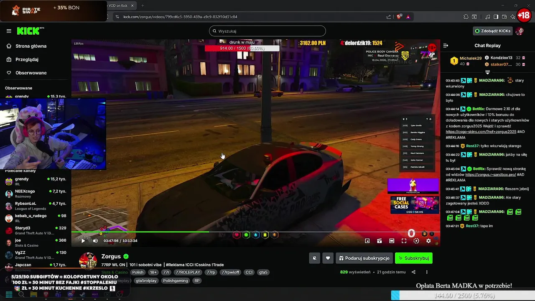Play the video
Viewport: 535px width, 301px height.
83,240
